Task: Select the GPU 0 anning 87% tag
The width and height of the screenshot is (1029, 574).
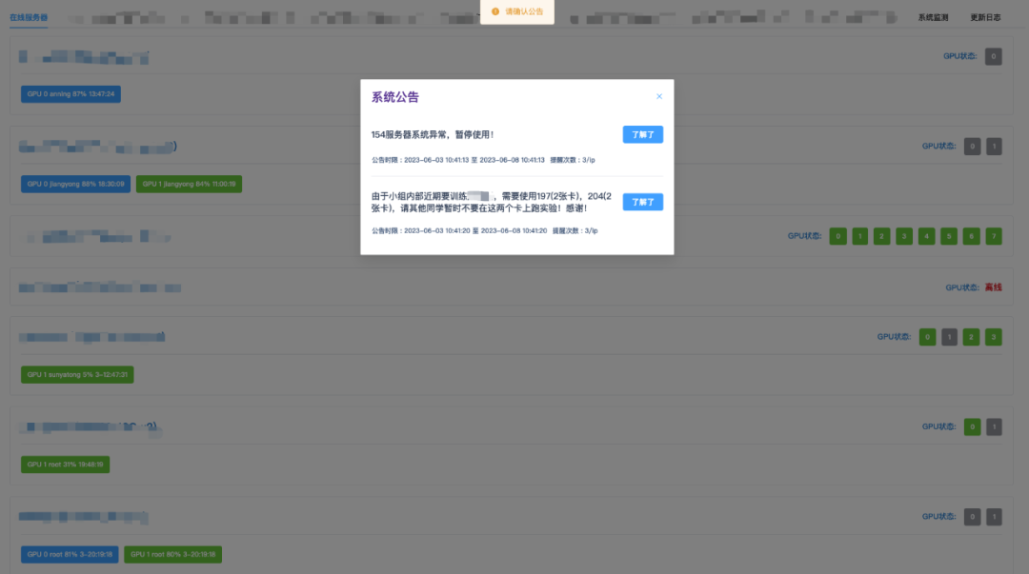Action: pyautogui.click(x=71, y=94)
